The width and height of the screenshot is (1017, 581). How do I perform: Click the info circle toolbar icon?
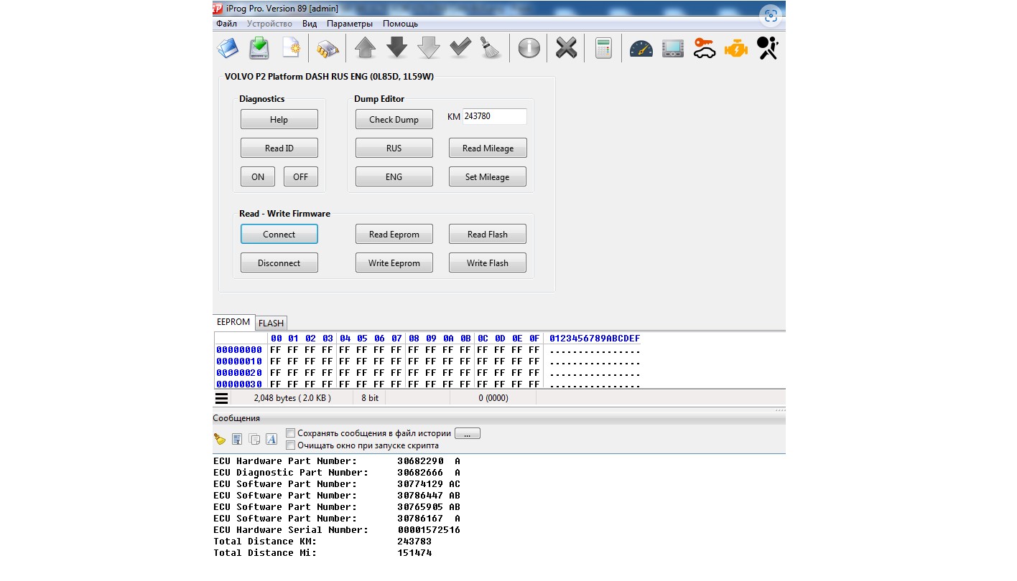(x=529, y=48)
